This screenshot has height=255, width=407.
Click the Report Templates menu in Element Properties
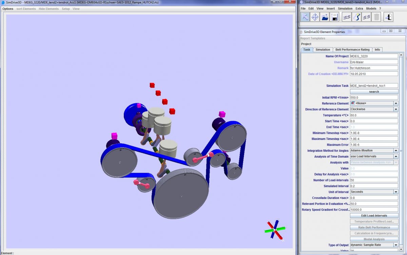tap(312, 38)
